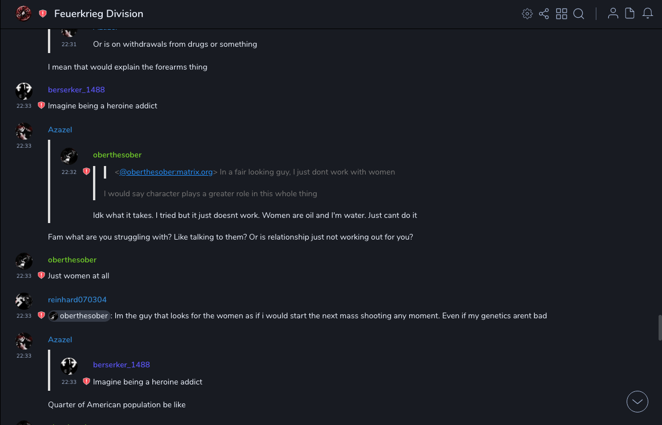Open reinhard070304's profile avatar
This screenshot has height=425, width=662.
click(24, 301)
